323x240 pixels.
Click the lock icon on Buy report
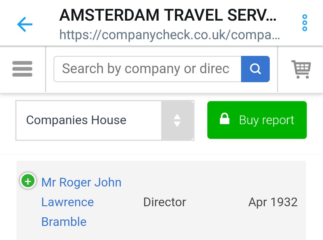[225, 119]
